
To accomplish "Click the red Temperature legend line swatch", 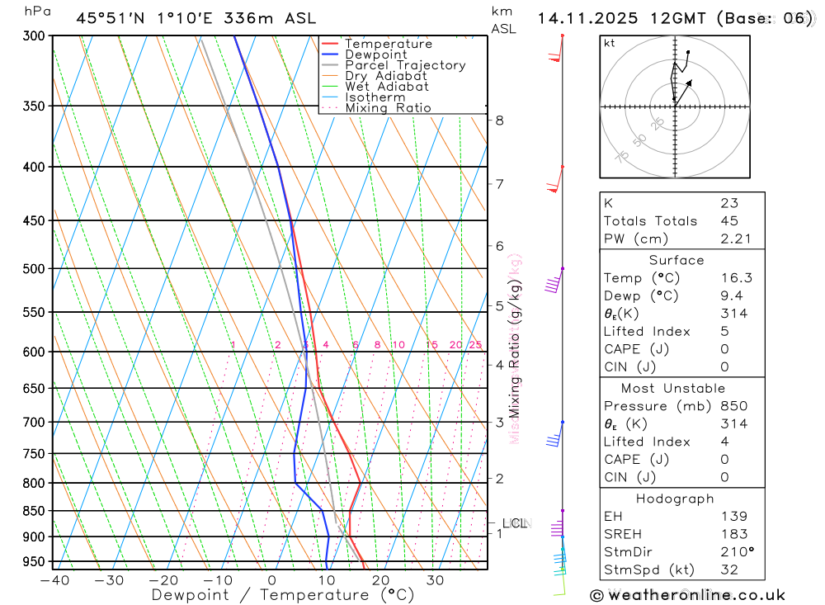I will click(x=329, y=44).
